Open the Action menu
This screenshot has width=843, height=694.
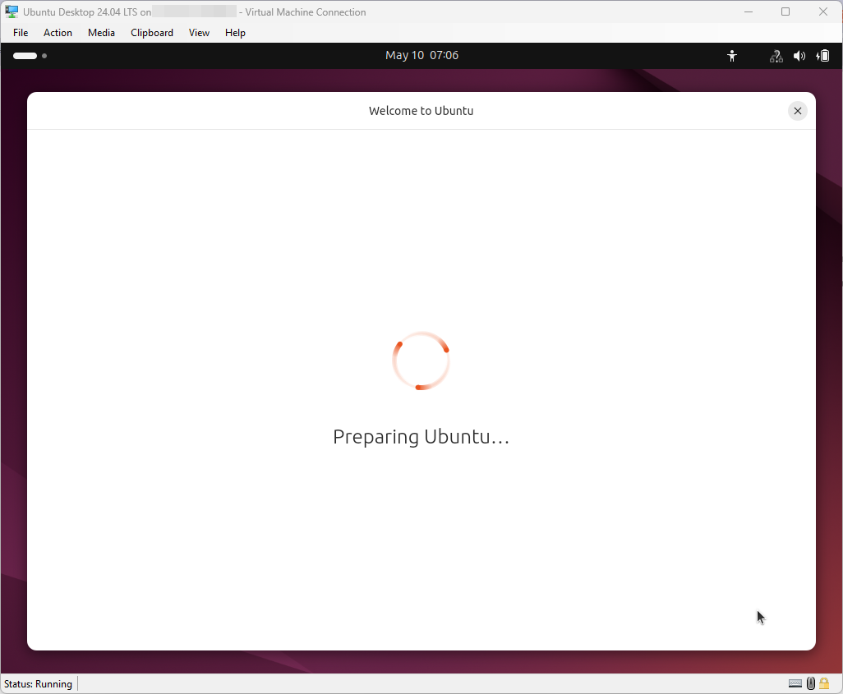58,33
